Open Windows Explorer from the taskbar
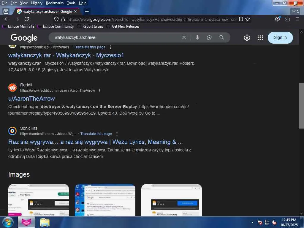This screenshot has height=228, width=304. point(45,222)
